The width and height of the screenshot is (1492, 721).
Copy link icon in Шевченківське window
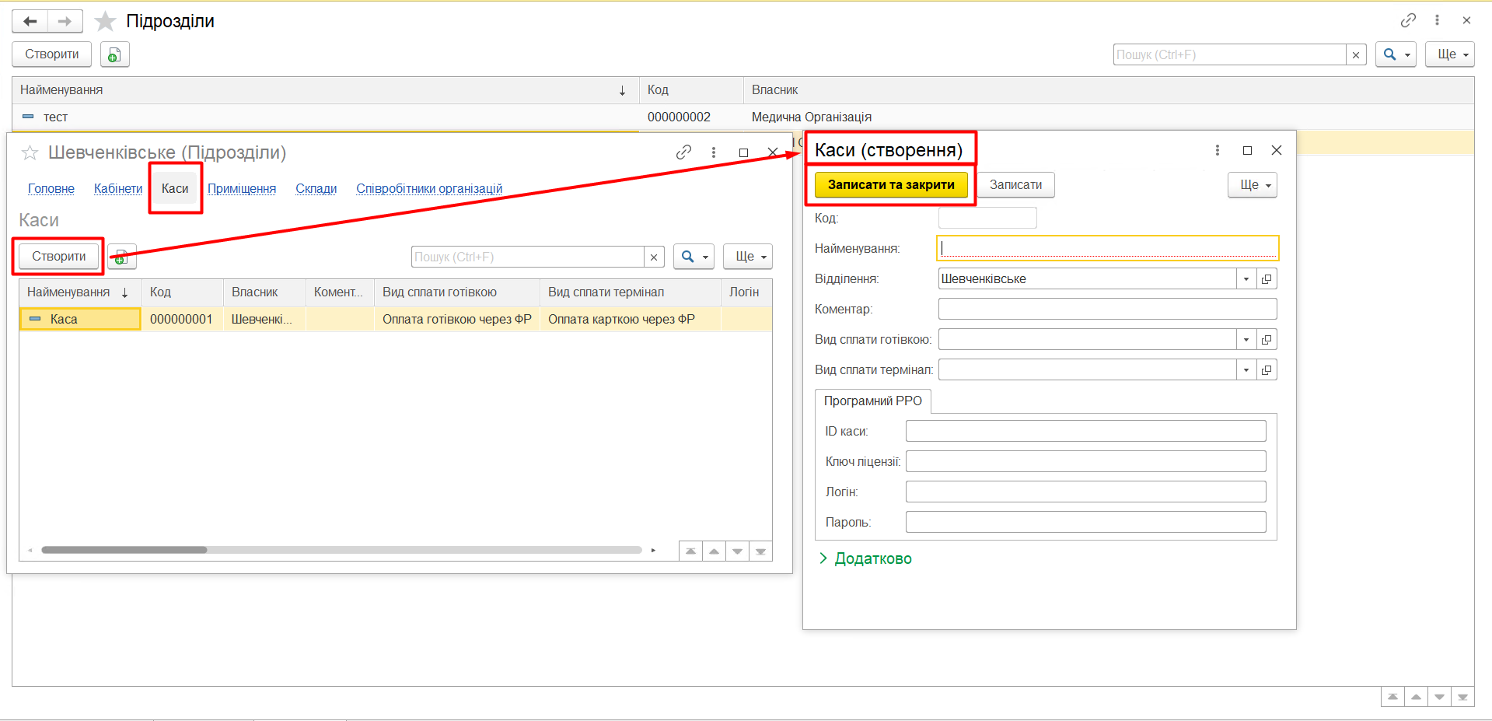point(683,152)
